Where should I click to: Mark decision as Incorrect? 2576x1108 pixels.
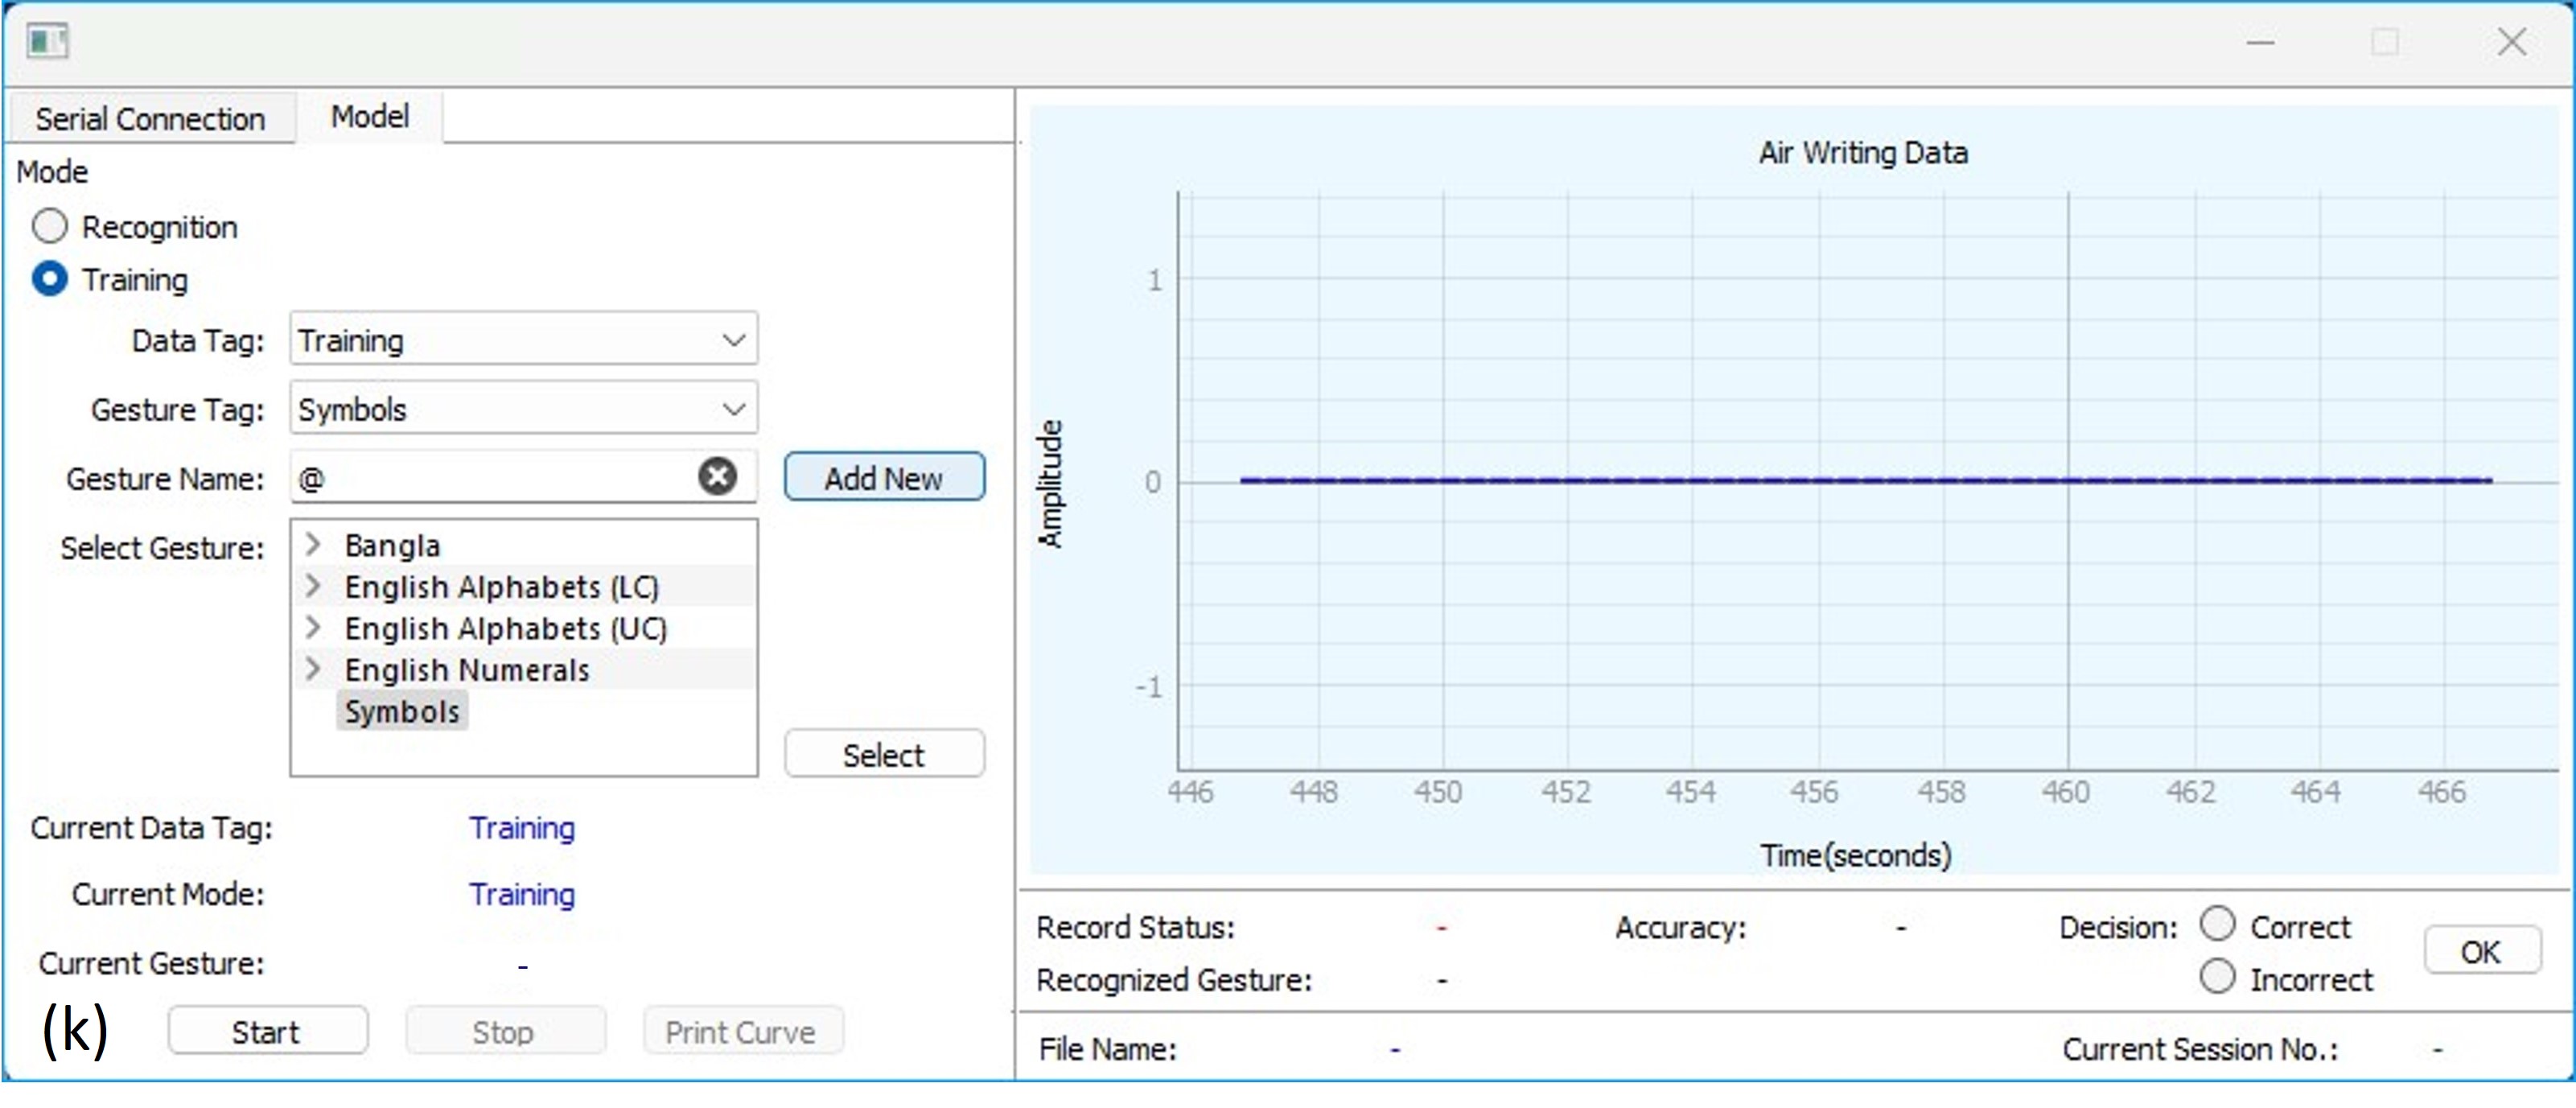pyautogui.click(x=2217, y=977)
